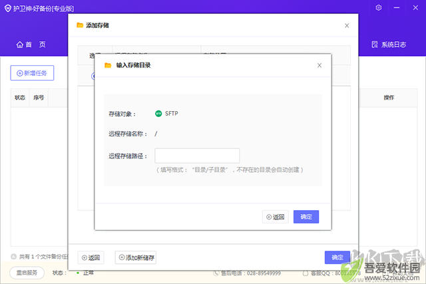The height and width of the screenshot is (284, 426).
Task: Close the 添加存储 dialog
Action: point(347,25)
